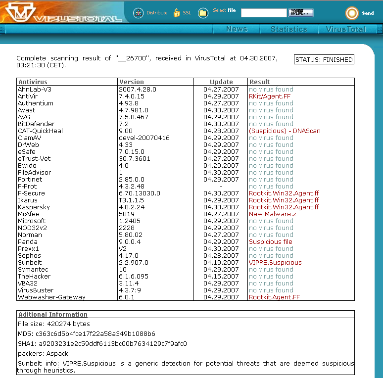This screenshot has height=378, width=383.
Task: Click the VIPRE.Suspicious result for Sunbelt
Action: tap(275, 263)
